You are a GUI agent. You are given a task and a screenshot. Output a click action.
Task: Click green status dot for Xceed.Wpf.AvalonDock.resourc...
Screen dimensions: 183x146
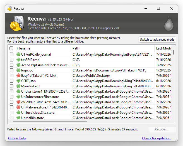pos(18,65)
